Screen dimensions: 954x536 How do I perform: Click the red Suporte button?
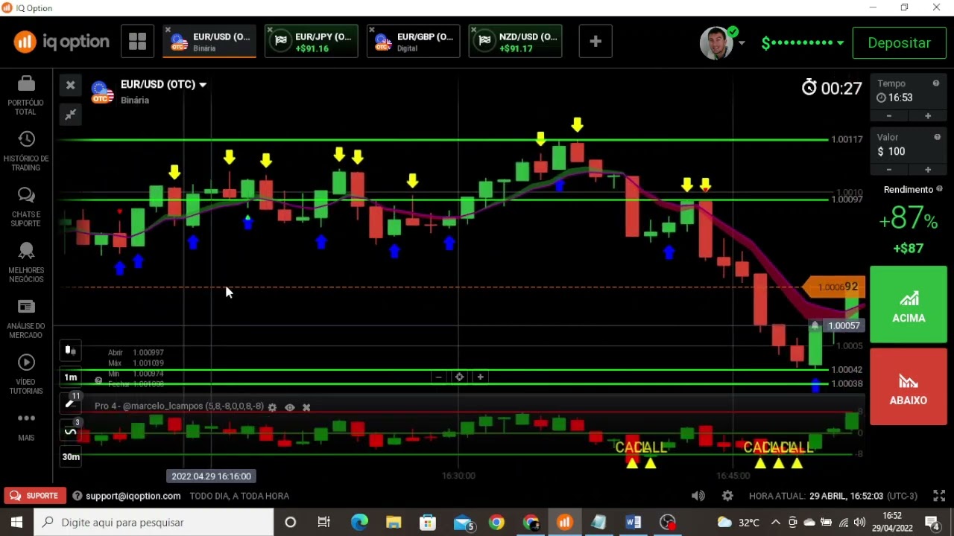pos(34,496)
